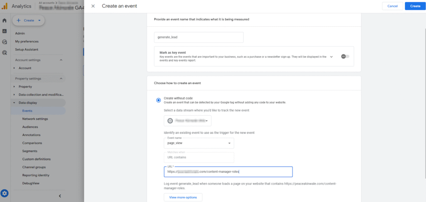426x202 pixels.
Task: Close the Create an event panel
Action: (x=93, y=6)
